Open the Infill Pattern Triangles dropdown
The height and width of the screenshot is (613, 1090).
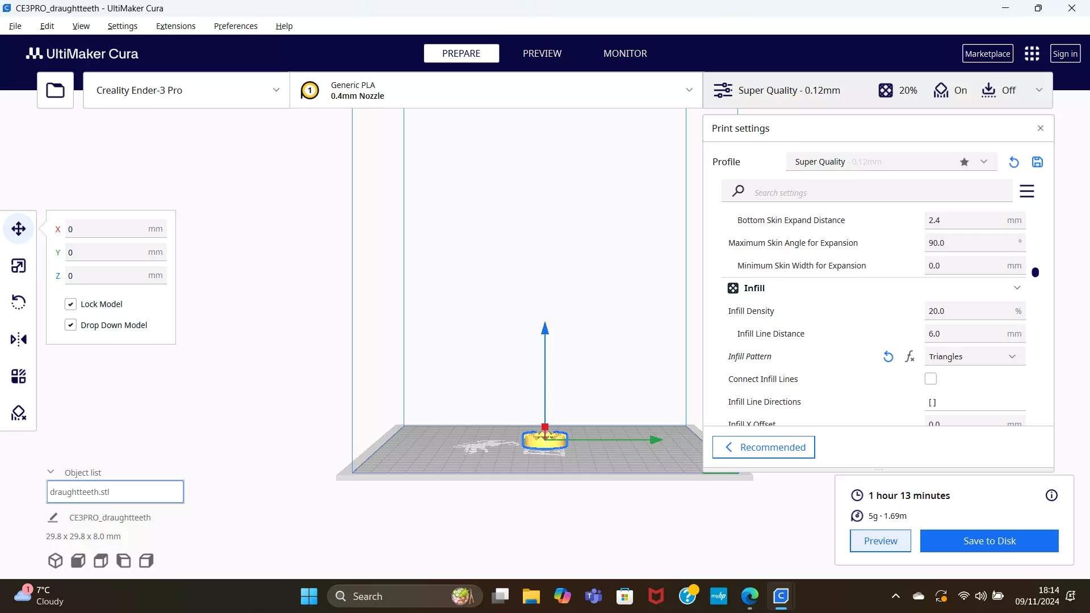(x=974, y=356)
